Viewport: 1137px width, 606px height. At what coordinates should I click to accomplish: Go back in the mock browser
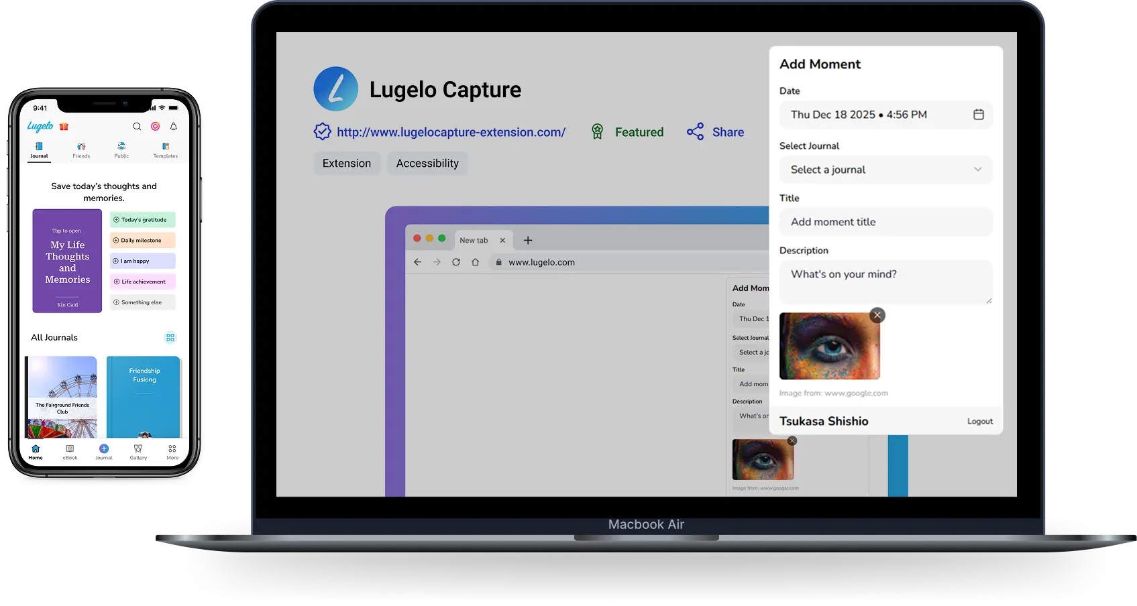coord(418,262)
